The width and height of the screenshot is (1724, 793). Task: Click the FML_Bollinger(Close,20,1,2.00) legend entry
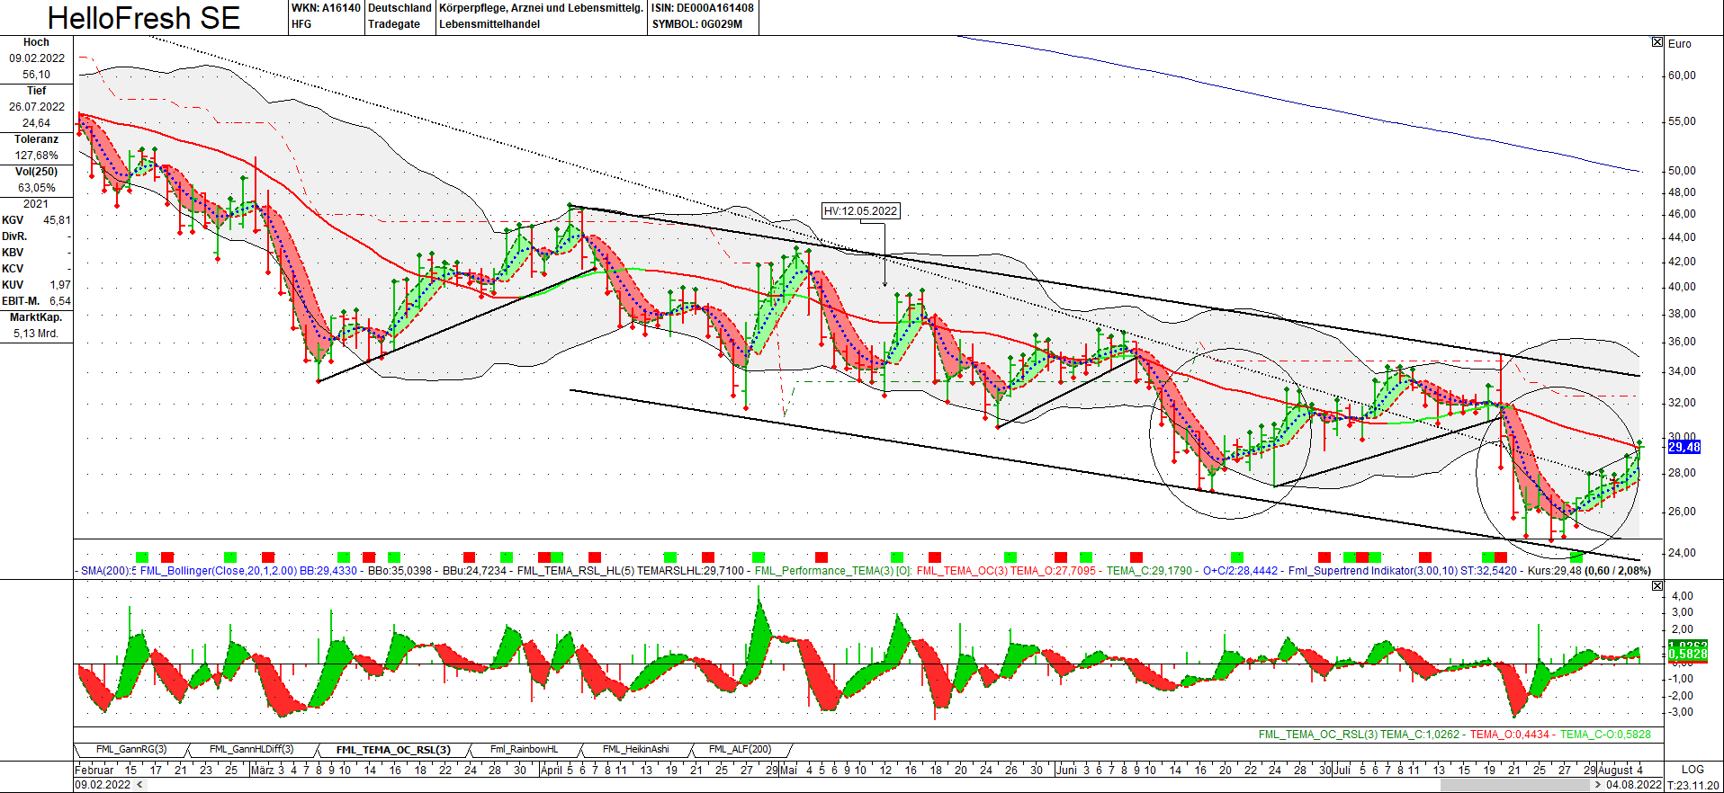click(x=219, y=571)
